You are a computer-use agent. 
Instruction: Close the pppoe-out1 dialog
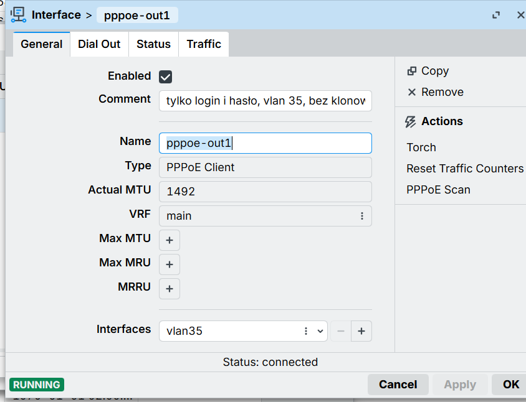(x=520, y=15)
